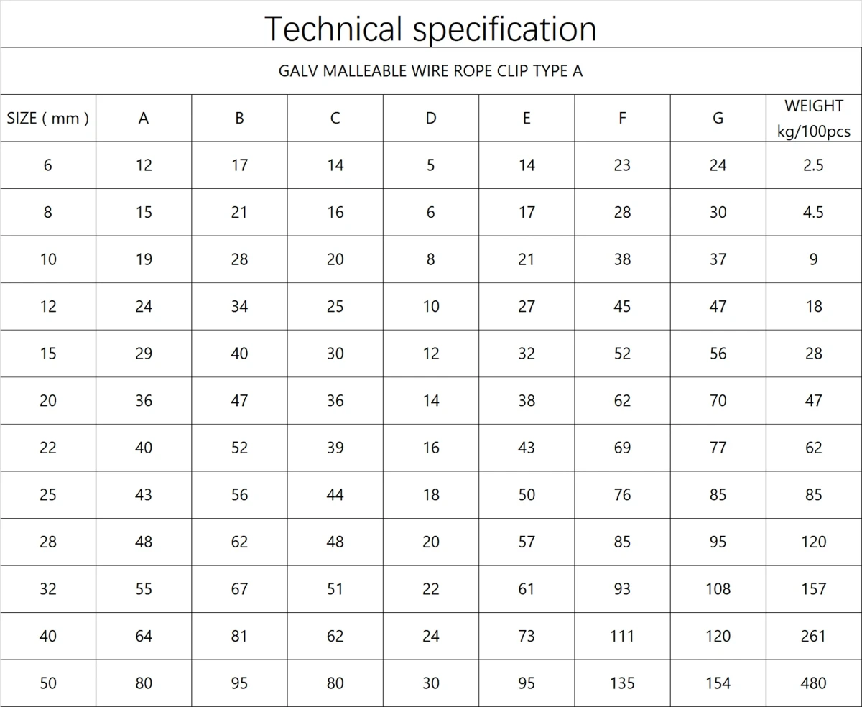
Task: Click column header A
Action: [x=144, y=119]
